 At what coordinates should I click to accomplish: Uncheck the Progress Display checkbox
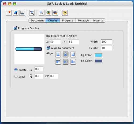pyautogui.click(x=15, y=28)
